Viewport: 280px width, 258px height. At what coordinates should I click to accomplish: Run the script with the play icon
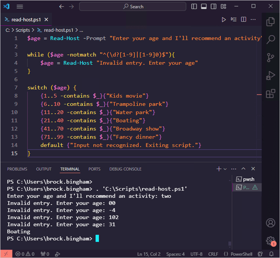224,20
